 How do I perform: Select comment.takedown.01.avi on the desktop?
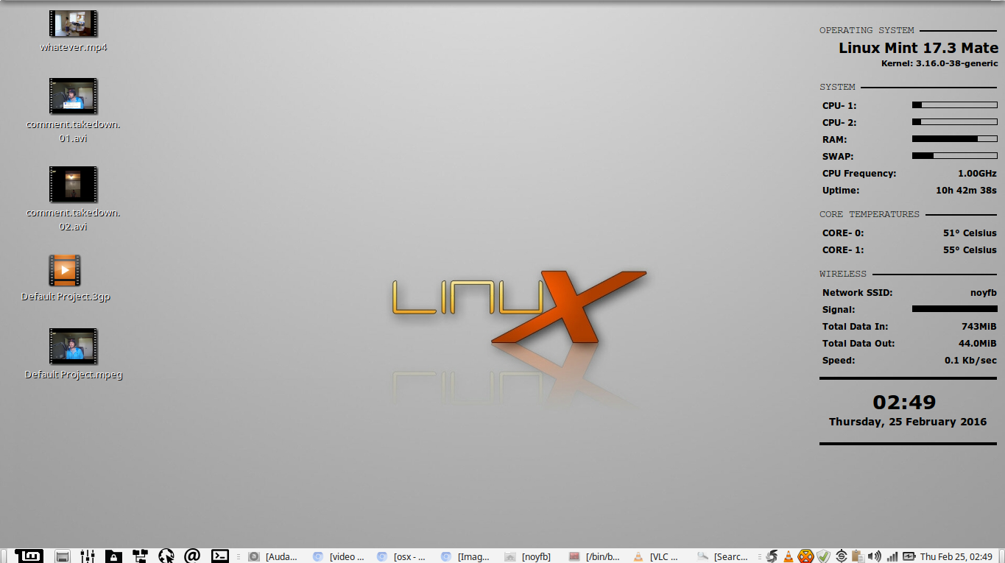(73, 111)
